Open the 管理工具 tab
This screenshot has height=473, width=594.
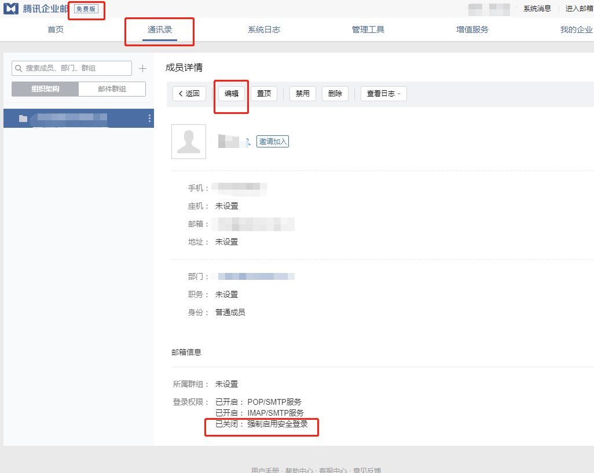(x=367, y=29)
